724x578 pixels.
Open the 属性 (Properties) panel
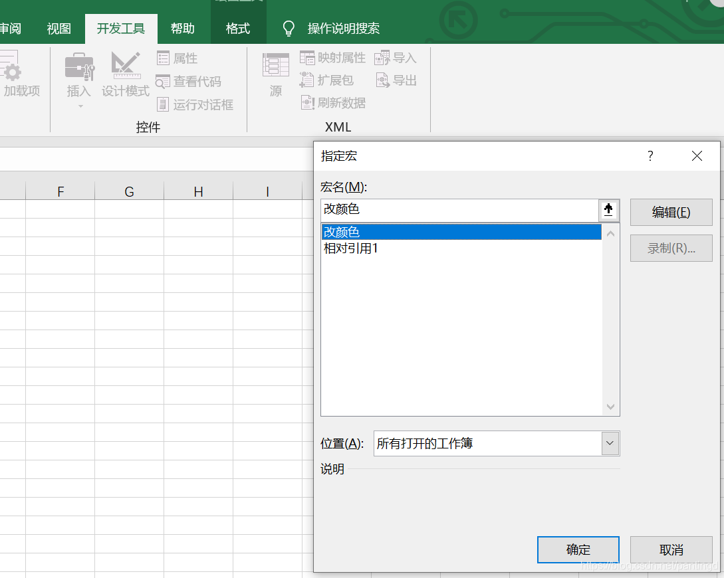177,58
